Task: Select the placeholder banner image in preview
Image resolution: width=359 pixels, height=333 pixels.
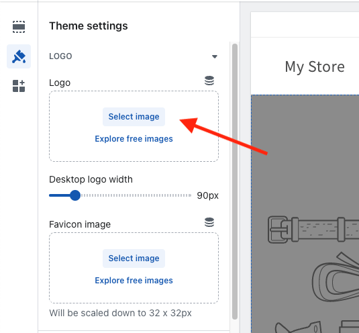Action: point(305,214)
